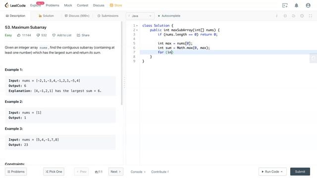
Task: Collapse code fold arrow on line 2
Action: tap(137, 30)
